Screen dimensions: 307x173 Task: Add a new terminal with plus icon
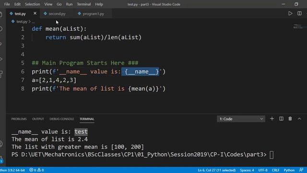[x=272, y=119]
